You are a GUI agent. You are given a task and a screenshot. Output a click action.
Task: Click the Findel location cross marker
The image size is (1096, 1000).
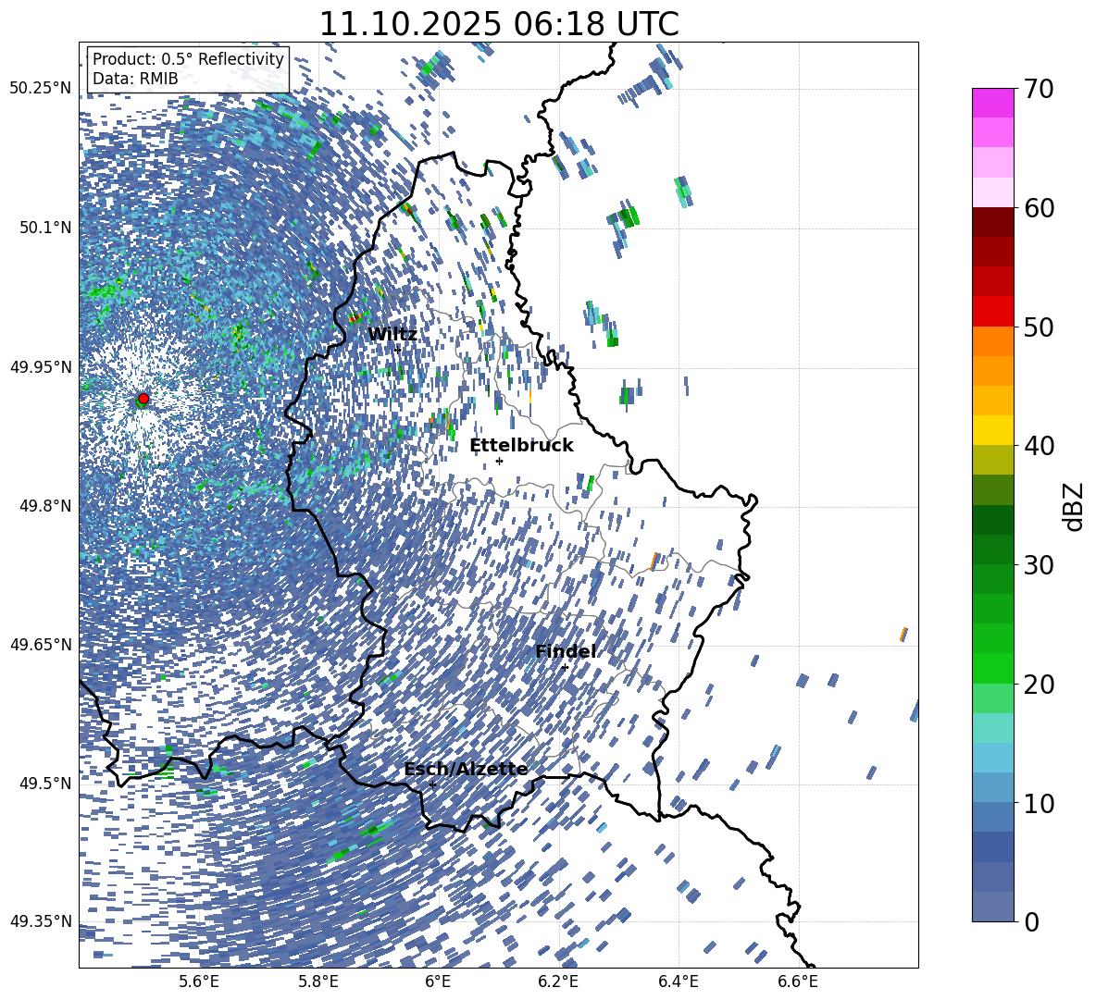(x=565, y=667)
